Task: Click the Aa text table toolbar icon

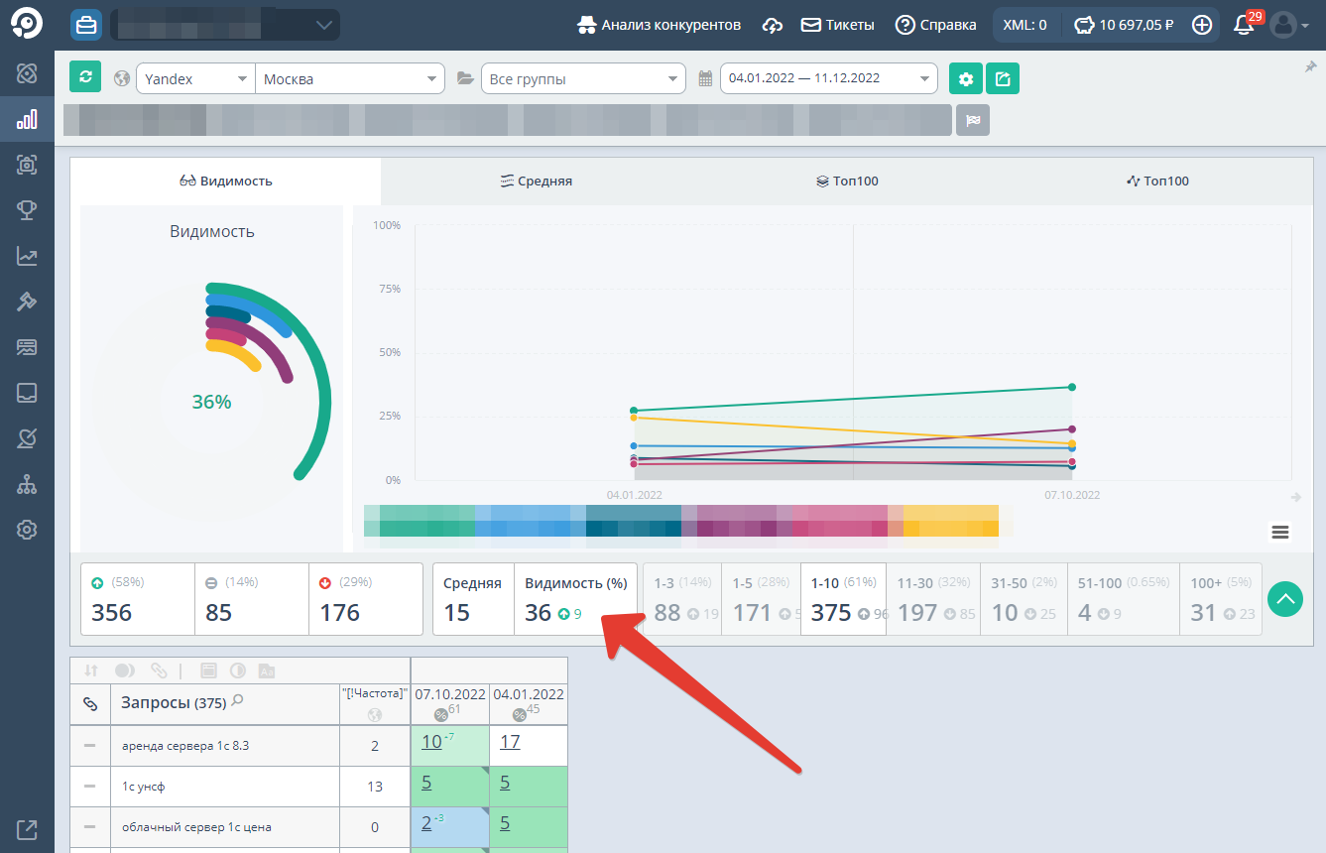Action: coord(266,670)
